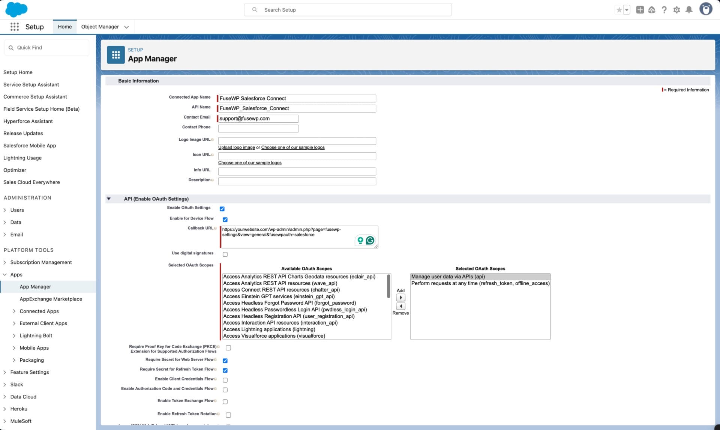Collapse the Apps tree node

(5, 275)
